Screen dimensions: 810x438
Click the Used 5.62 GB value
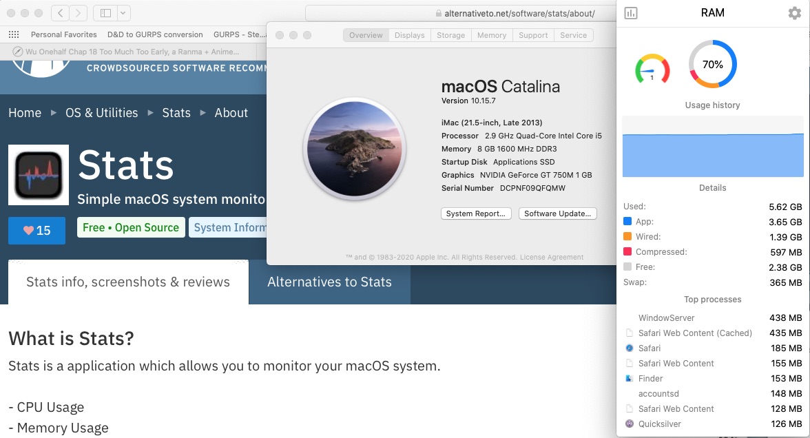point(785,207)
